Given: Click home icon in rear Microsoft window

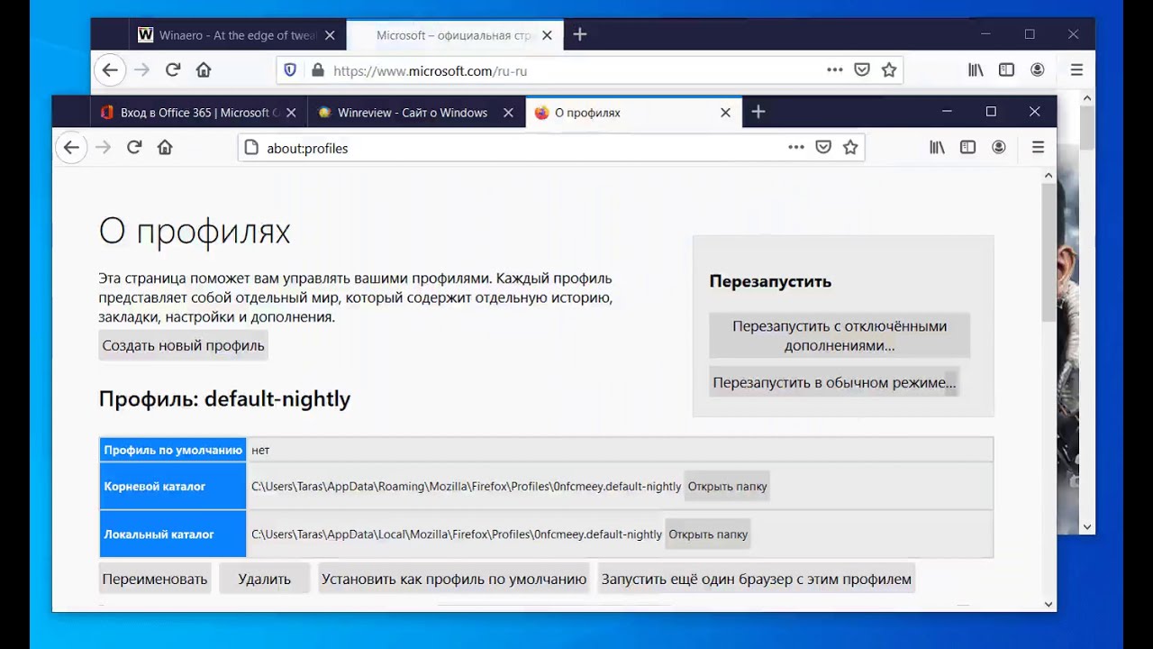Looking at the screenshot, I should point(204,70).
